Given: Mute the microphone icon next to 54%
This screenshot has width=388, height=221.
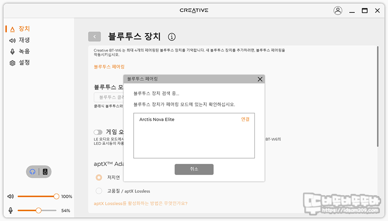Looking at the screenshot, I should (x=11, y=210).
